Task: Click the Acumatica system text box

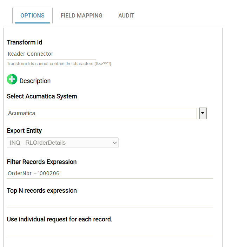Action: click(101, 114)
